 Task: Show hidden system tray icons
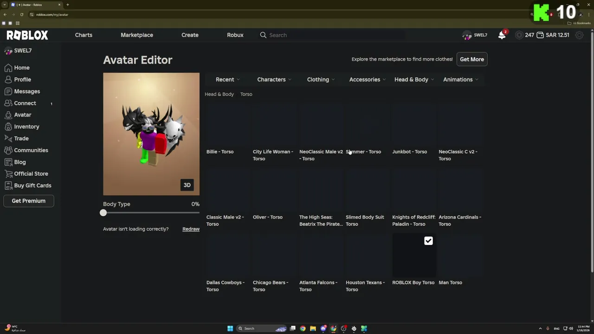[540, 328]
